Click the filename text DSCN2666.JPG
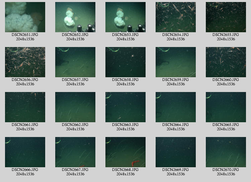Image resolution: width=251 pixels, height=182 pixels. pyautogui.click(x=25, y=170)
